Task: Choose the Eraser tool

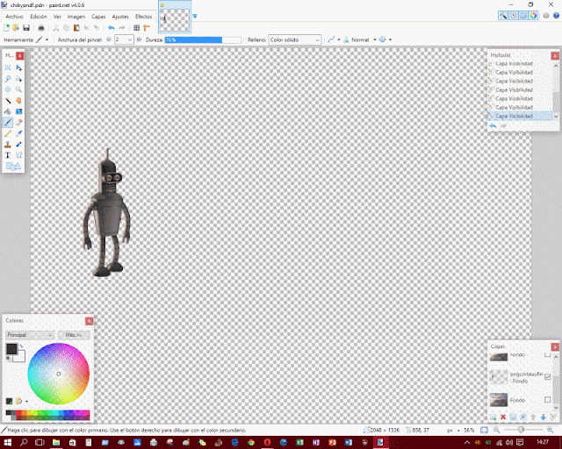Action: click(x=18, y=122)
